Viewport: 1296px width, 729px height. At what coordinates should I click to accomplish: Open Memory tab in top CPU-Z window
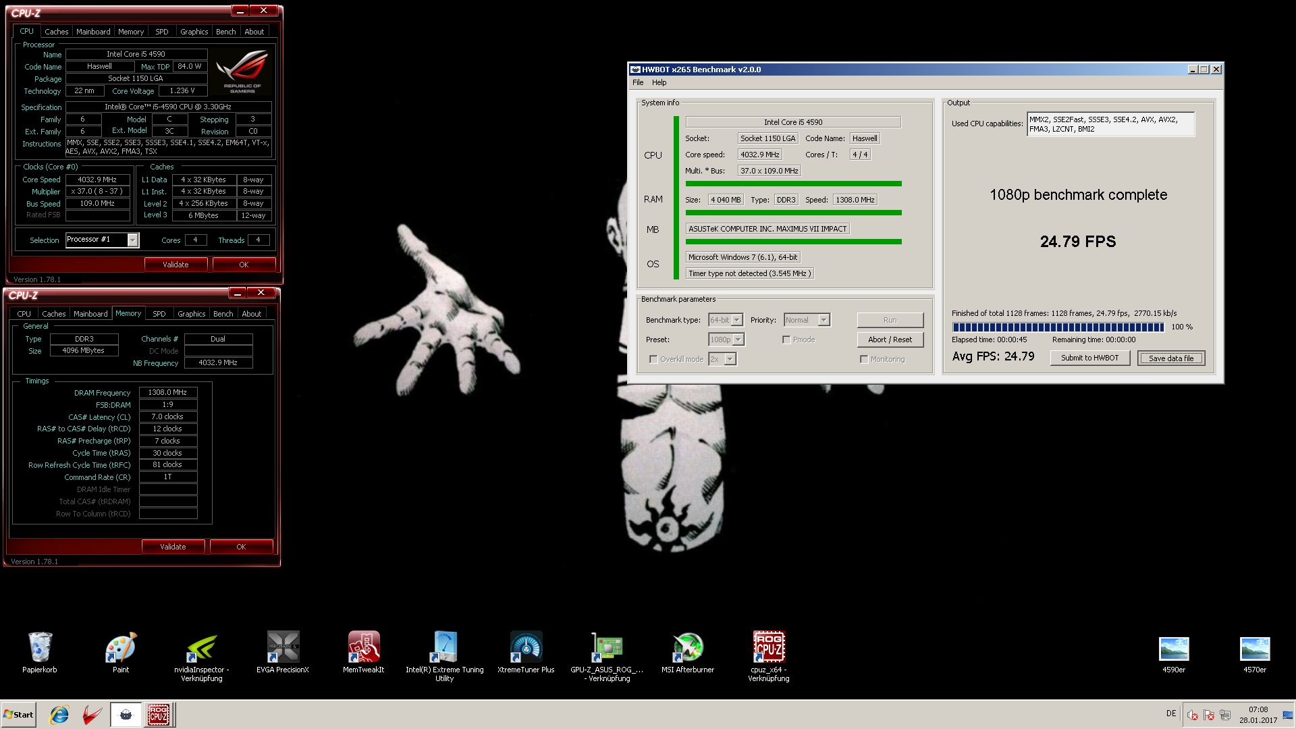[x=131, y=32]
